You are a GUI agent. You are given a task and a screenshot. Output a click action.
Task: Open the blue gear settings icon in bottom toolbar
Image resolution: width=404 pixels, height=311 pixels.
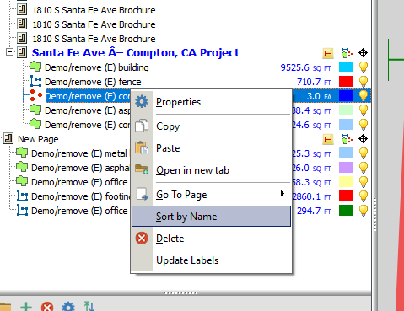(x=68, y=307)
